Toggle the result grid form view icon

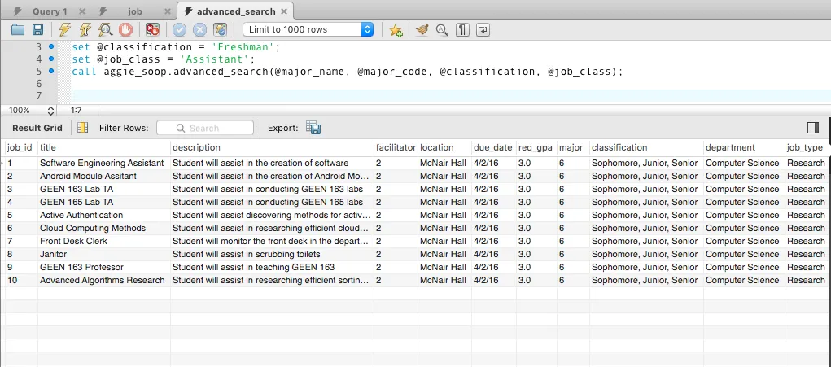coord(83,128)
